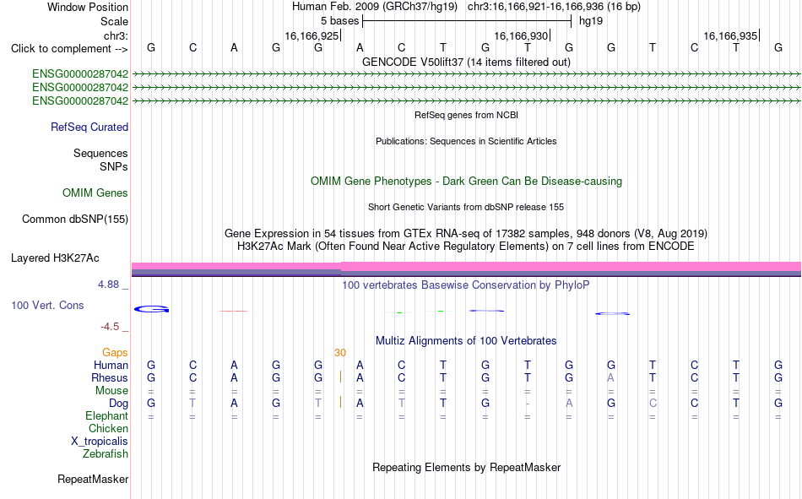Click the SNPs track label
The width and height of the screenshot is (802, 499).
[114, 167]
